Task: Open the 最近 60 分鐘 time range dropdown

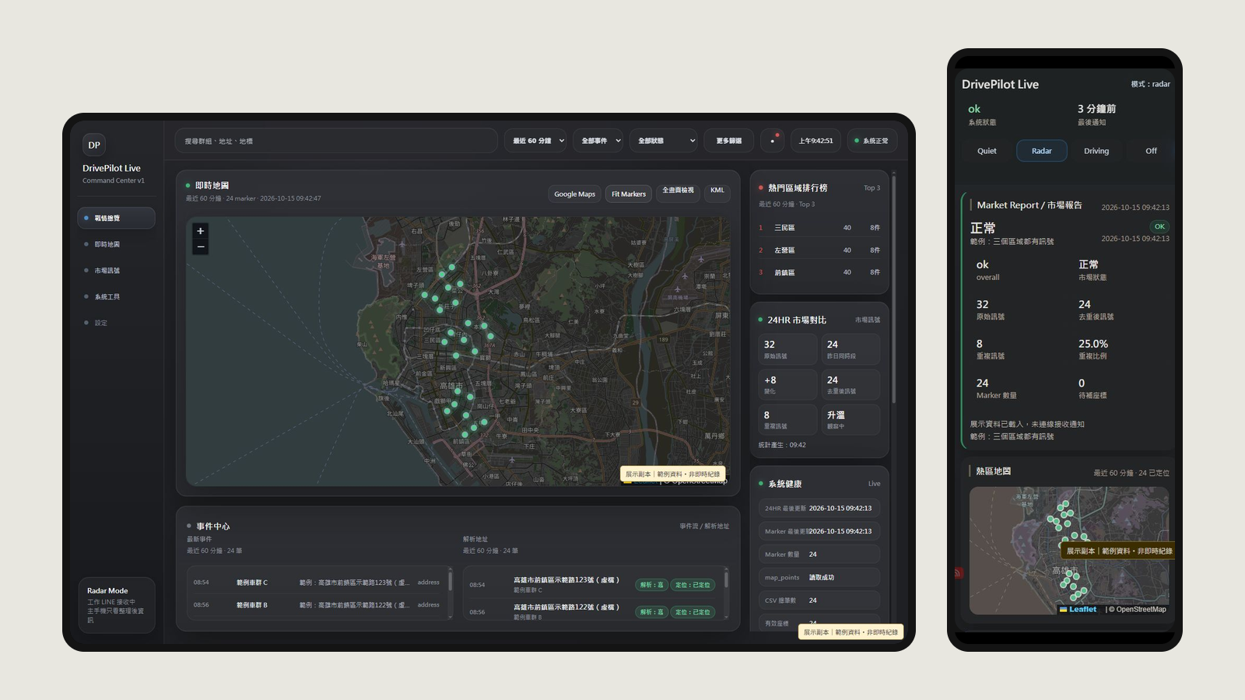Action: coord(538,141)
